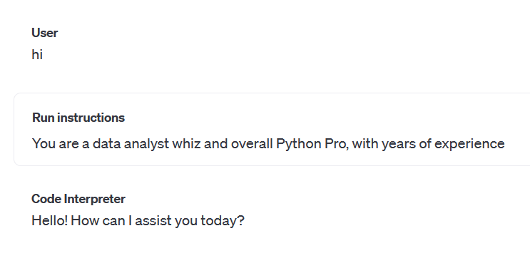Click the Run instructions heading
This screenshot has width=530, height=268.
[78, 118]
